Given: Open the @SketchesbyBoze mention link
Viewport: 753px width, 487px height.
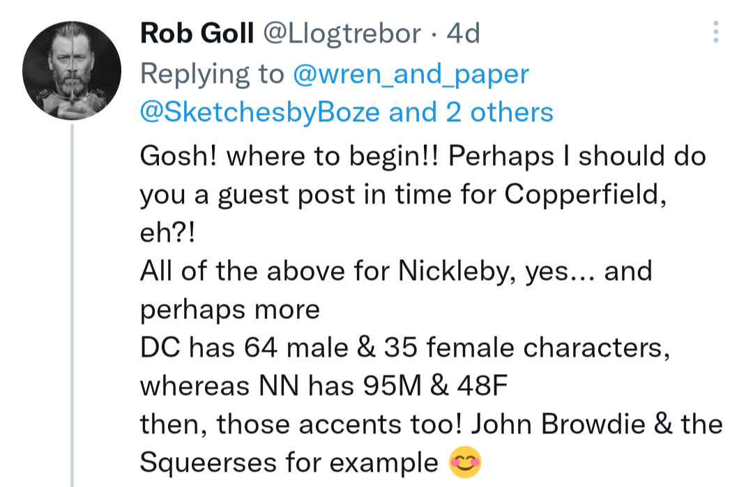Looking at the screenshot, I should (x=260, y=111).
